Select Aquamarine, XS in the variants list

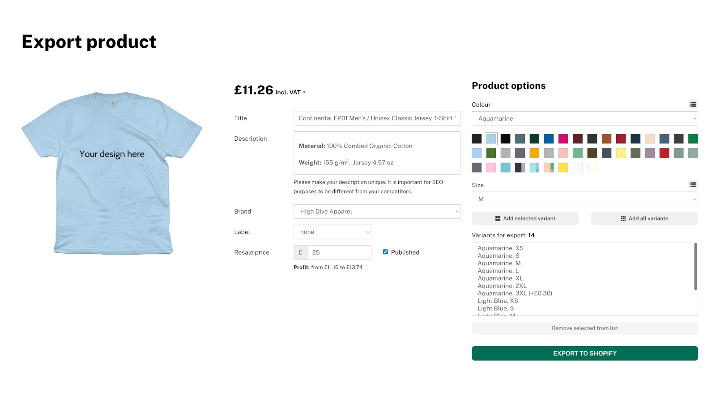[x=500, y=248]
